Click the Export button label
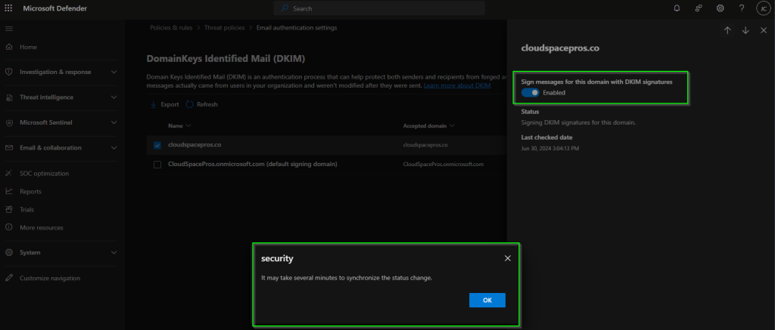The width and height of the screenshot is (775, 330). click(x=170, y=104)
